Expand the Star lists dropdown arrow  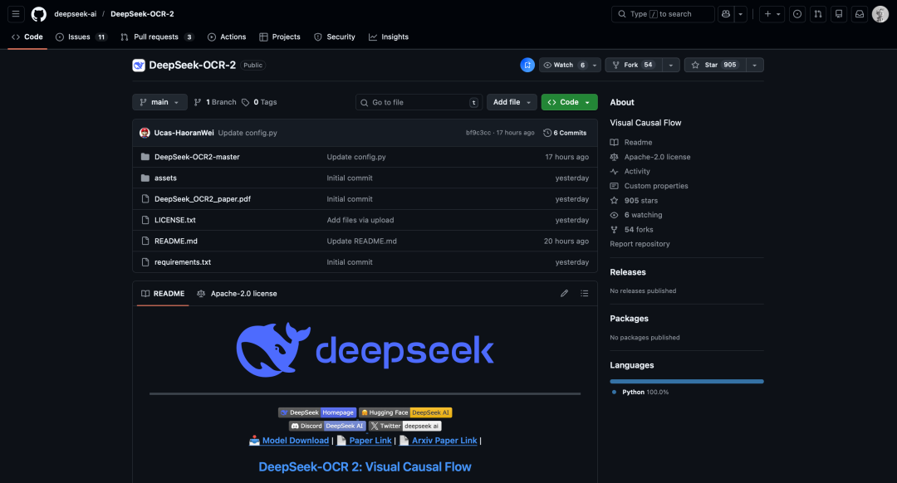click(x=754, y=66)
